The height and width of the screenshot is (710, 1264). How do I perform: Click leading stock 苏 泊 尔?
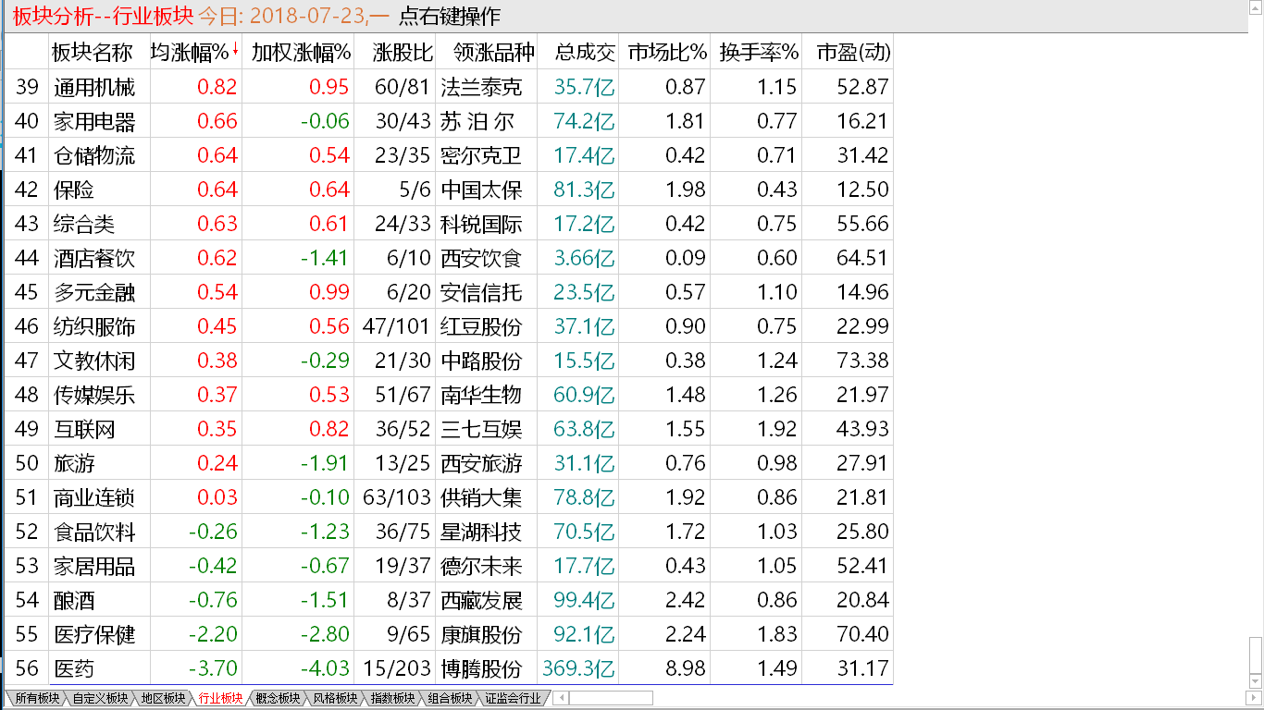tap(477, 121)
